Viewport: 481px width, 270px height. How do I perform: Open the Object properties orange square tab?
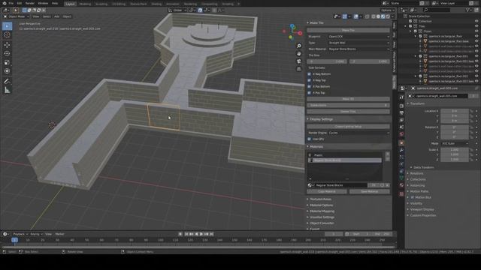tap(401, 143)
